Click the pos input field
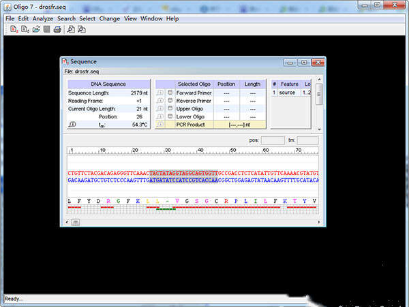 [x=273, y=140]
